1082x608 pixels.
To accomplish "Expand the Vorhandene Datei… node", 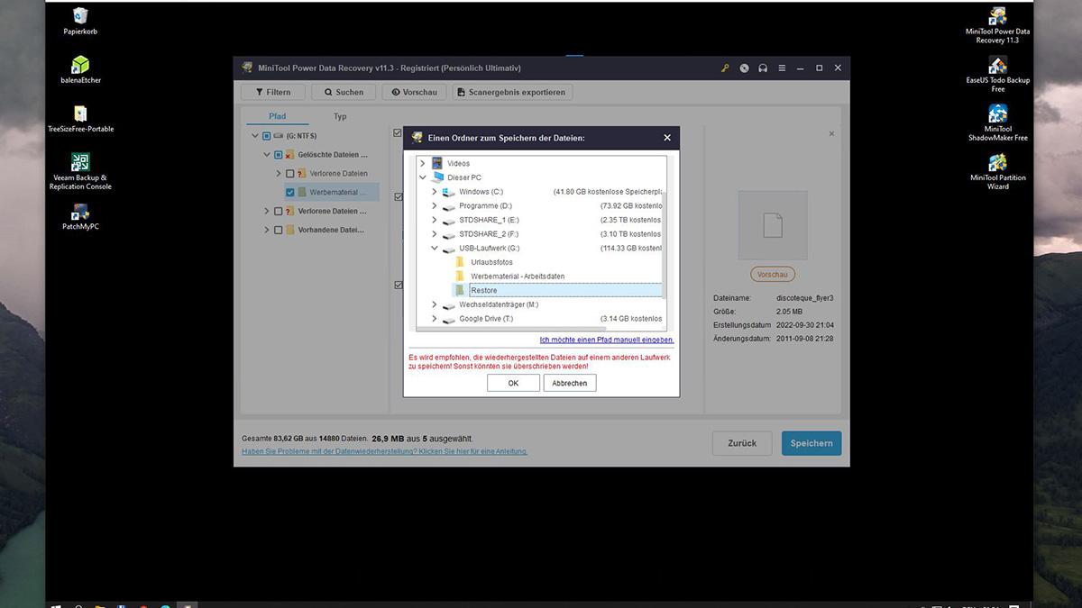I will coord(267,230).
